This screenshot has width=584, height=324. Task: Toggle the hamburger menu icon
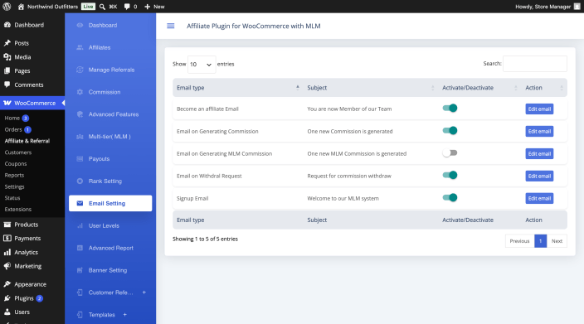(171, 26)
